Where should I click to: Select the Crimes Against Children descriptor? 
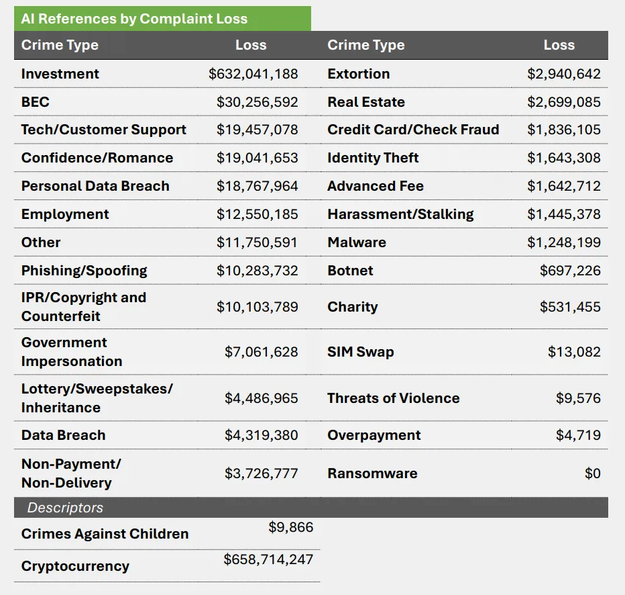(105, 534)
